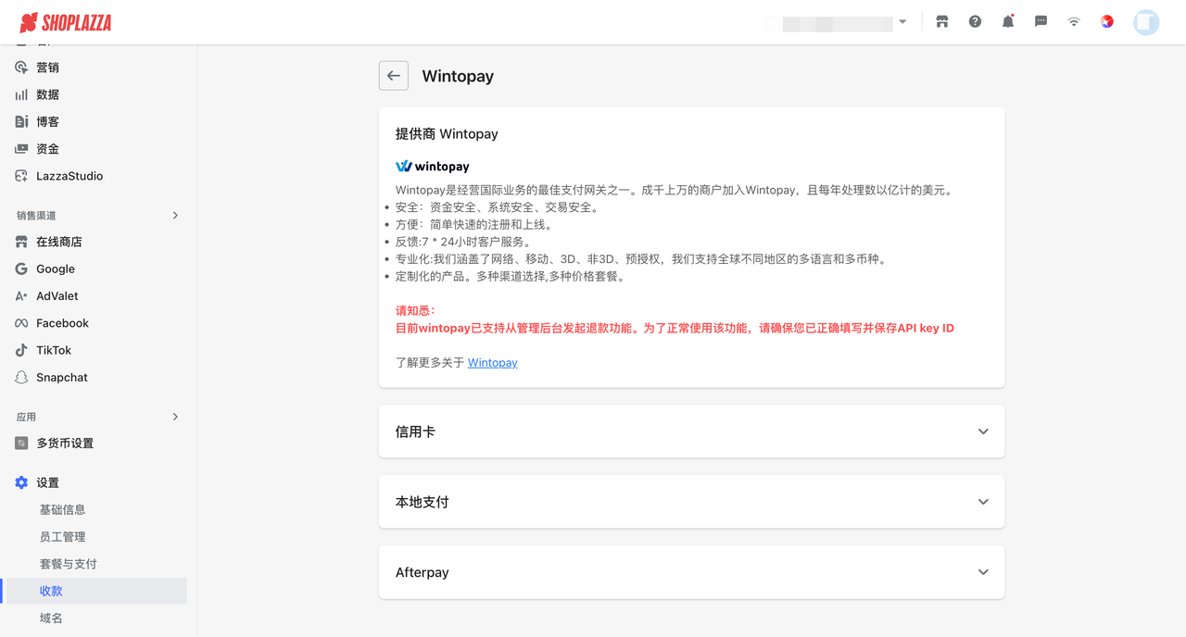Open the Wintopay learn more link
The width and height of the screenshot is (1186, 637).
click(x=492, y=363)
